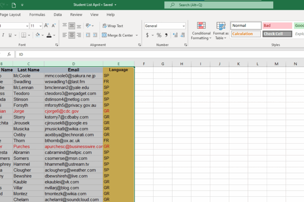
Task: Click the Decrease Font Size icon
Action: pyautogui.click(x=54, y=25)
